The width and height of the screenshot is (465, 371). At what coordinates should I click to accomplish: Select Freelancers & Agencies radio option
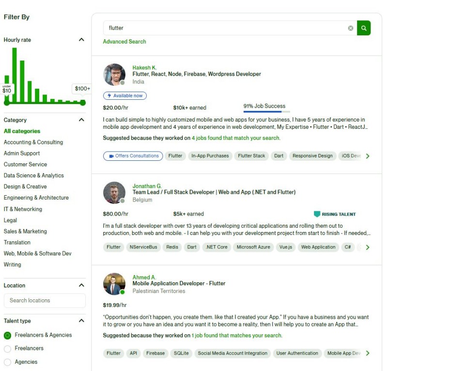pyautogui.click(x=7, y=335)
